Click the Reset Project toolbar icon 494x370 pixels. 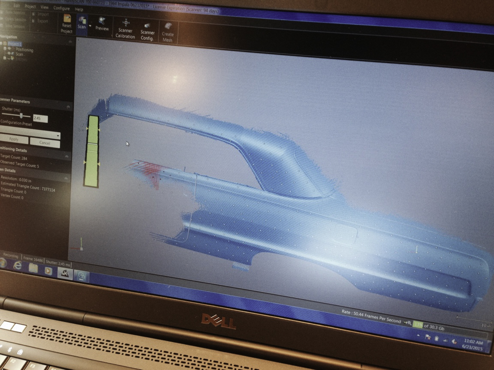[x=66, y=24]
